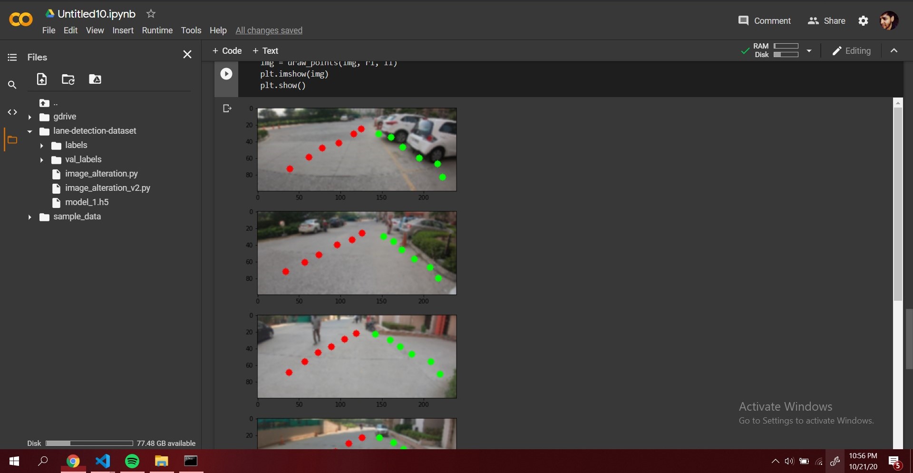The image size is (913, 473).
Task: Open the Runtime menu
Action: click(x=157, y=30)
